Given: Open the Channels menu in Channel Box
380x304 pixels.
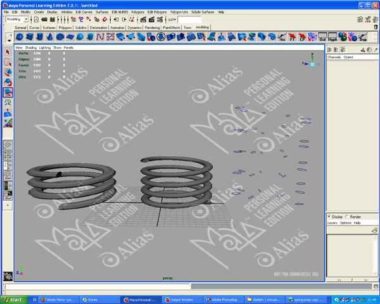Looking at the screenshot, I should (x=334, y=57).
